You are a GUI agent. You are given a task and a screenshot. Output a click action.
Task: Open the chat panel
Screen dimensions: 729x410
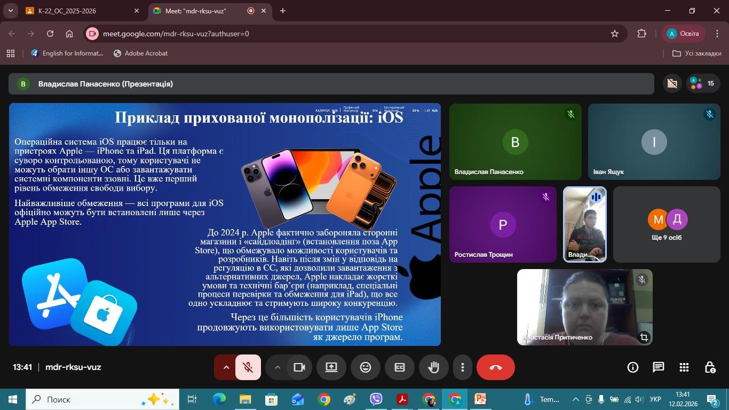pos(659,367)
